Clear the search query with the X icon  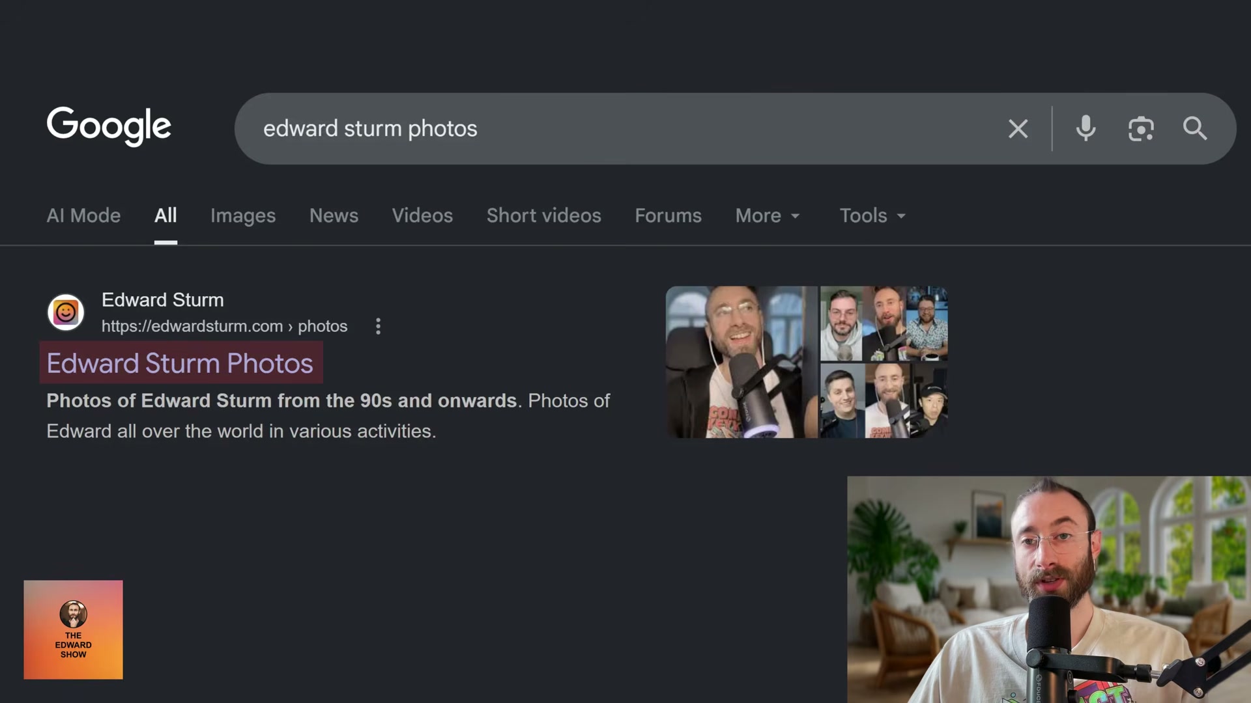click(1018, 129)
